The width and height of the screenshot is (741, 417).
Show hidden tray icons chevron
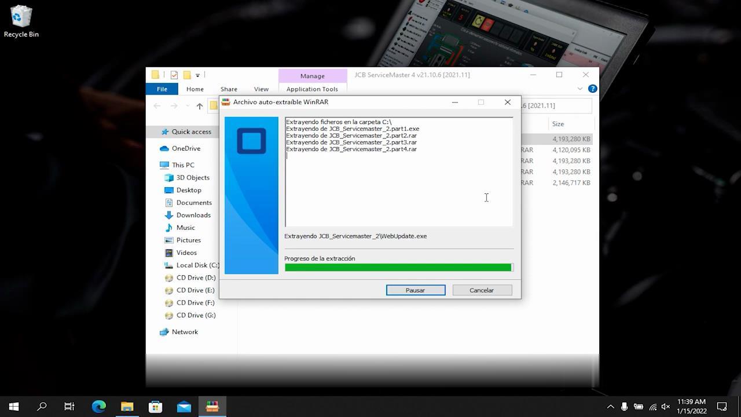(x=610, y=407)
